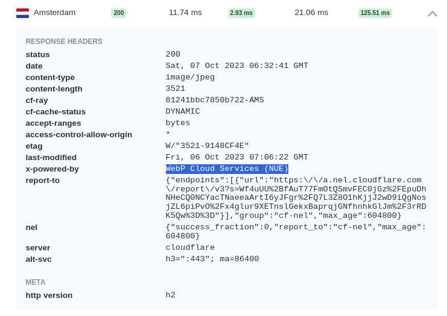Click the etag value W/"3521-9148CF4E"

click(x=208, y=146)
